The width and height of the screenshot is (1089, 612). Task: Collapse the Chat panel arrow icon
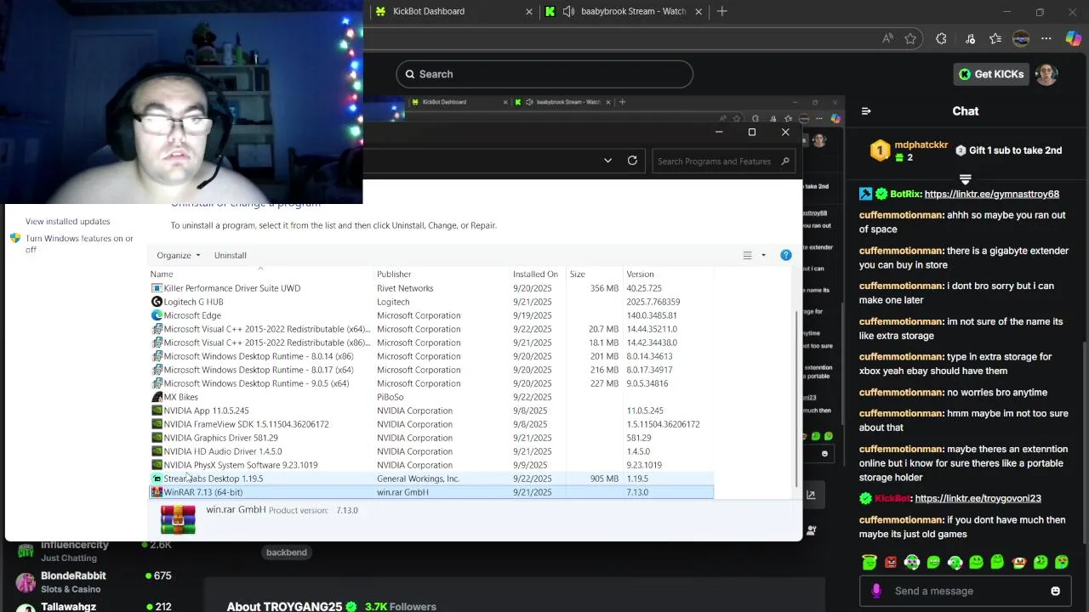(866, 111)
